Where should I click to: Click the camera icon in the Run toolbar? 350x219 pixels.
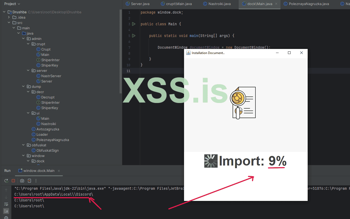[22, 181]
